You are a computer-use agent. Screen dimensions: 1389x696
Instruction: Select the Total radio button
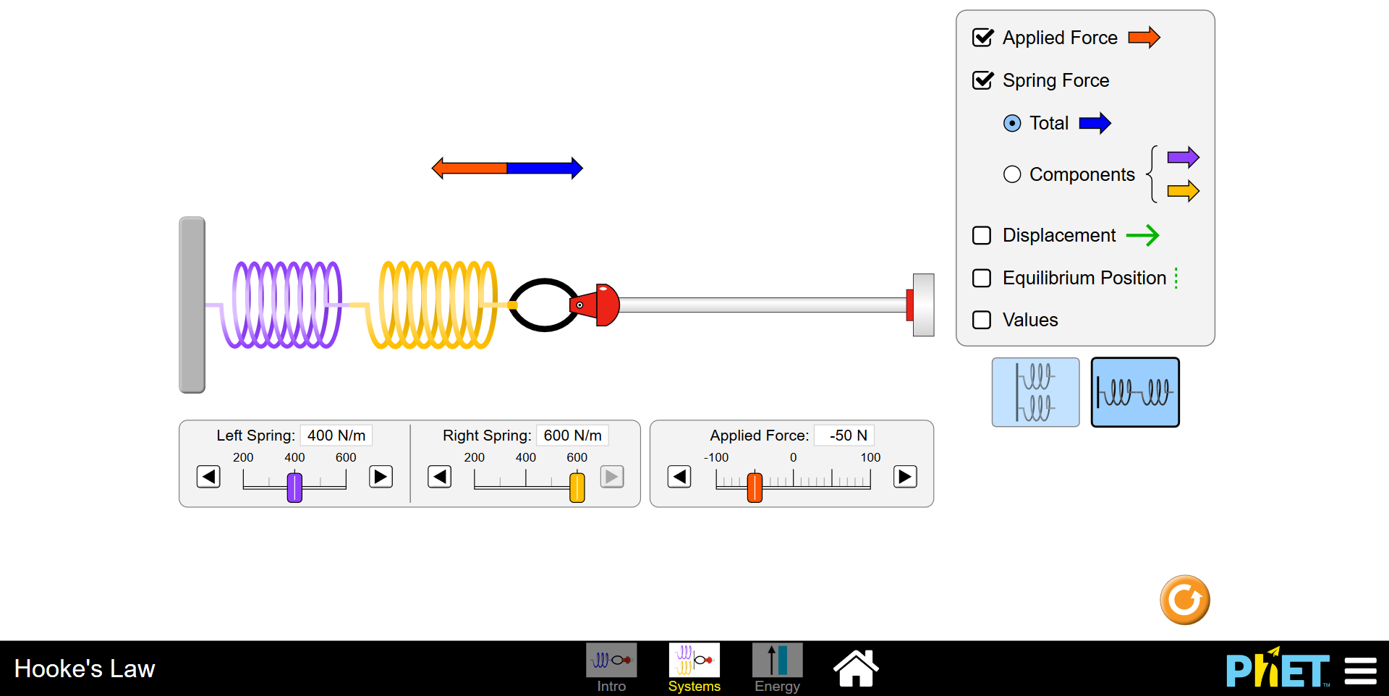pos(1012,123)
